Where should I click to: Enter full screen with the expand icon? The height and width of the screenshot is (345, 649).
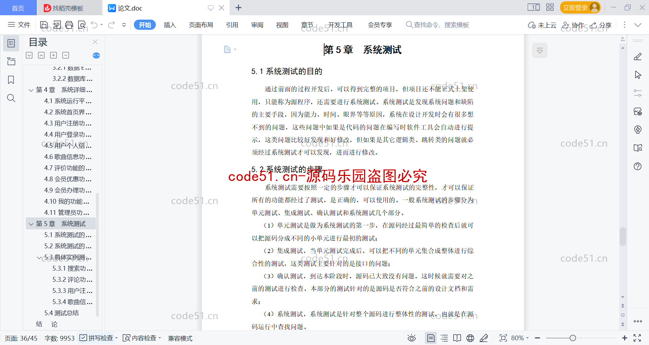pos(637,338)
